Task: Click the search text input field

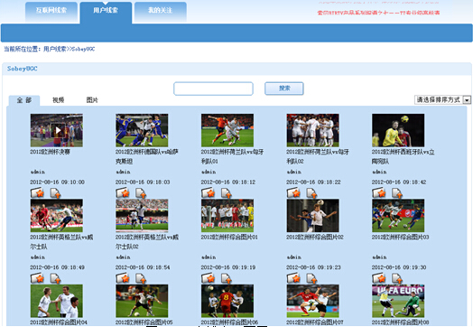Action: pyautogui.click(x=213, y=89)
